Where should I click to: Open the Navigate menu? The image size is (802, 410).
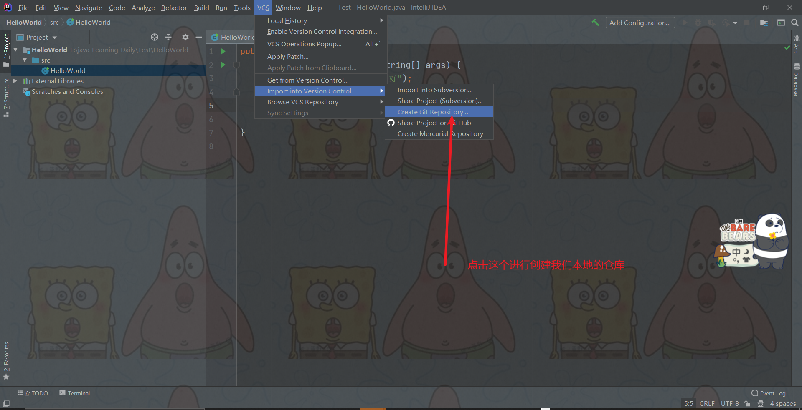(x=89, y=8)
